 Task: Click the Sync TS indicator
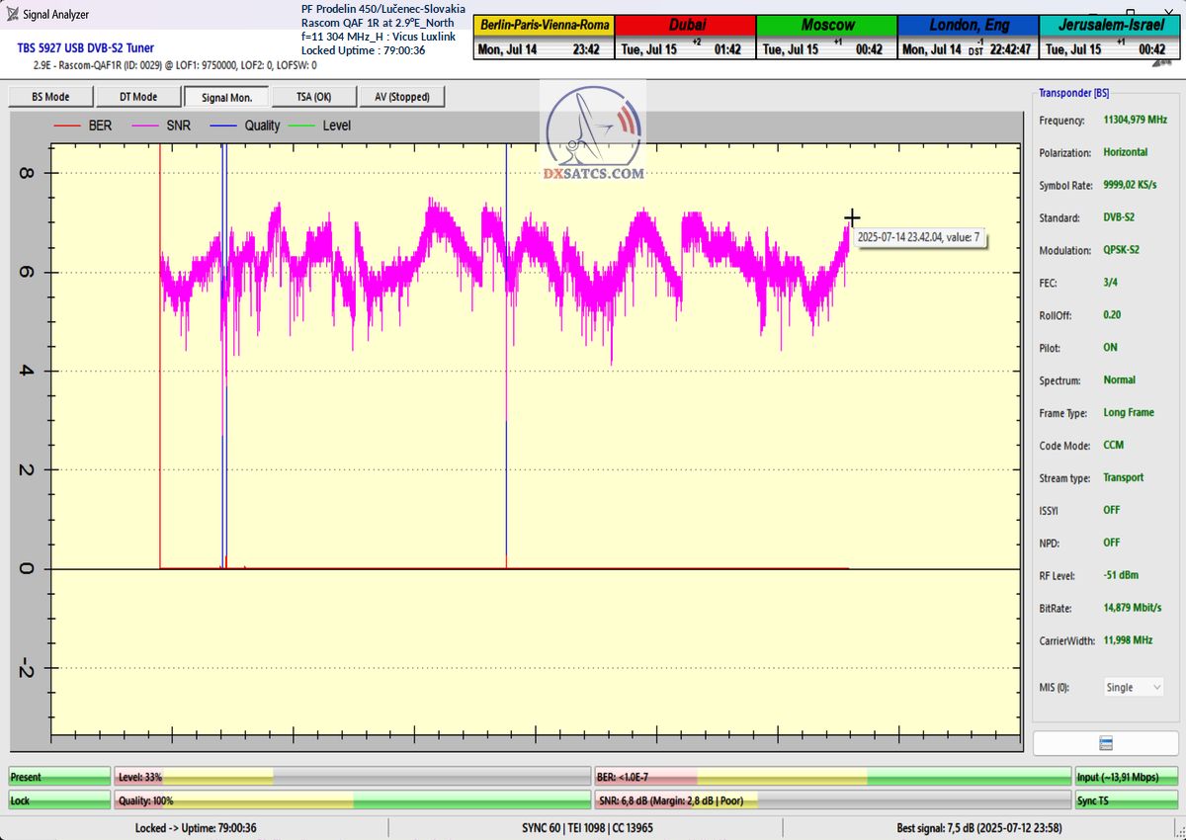tap(1126, 800)
